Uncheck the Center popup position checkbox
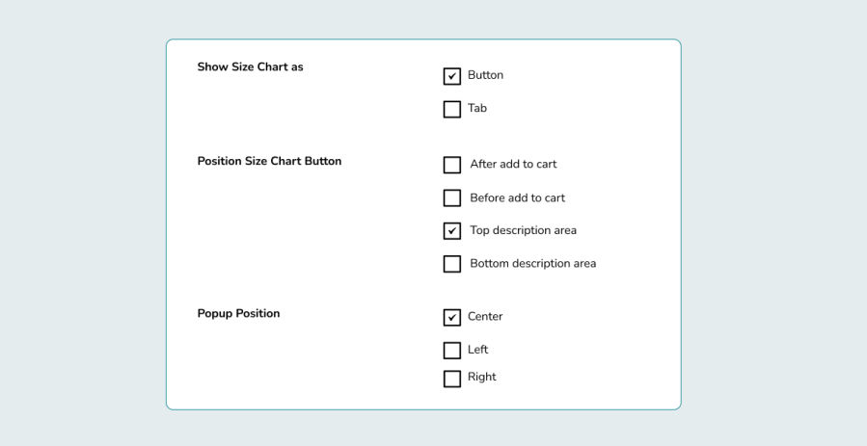 click(x=451, y=317)
